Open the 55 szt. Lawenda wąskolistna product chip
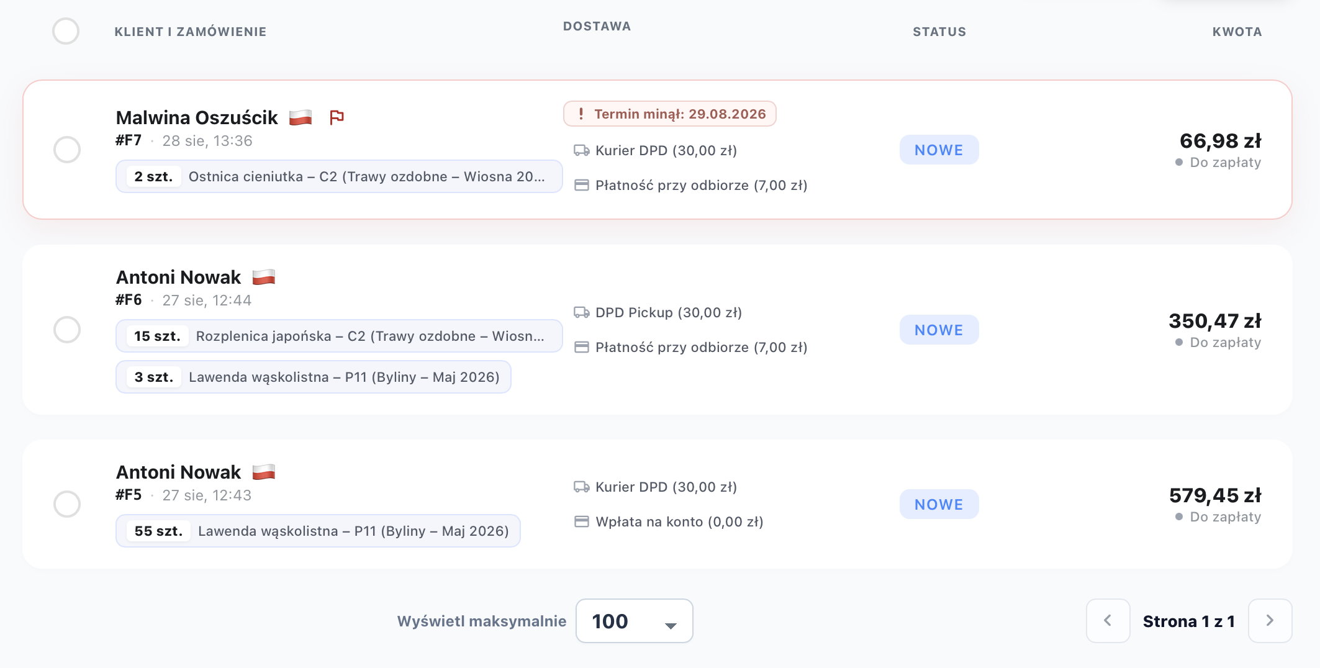The image size is (1320, 668). pos(318,531)
